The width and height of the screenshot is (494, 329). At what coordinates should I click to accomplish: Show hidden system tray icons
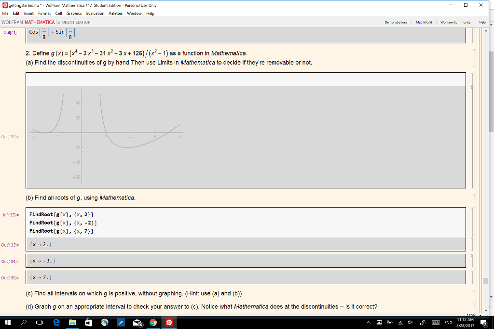click(x=369, y=322)
